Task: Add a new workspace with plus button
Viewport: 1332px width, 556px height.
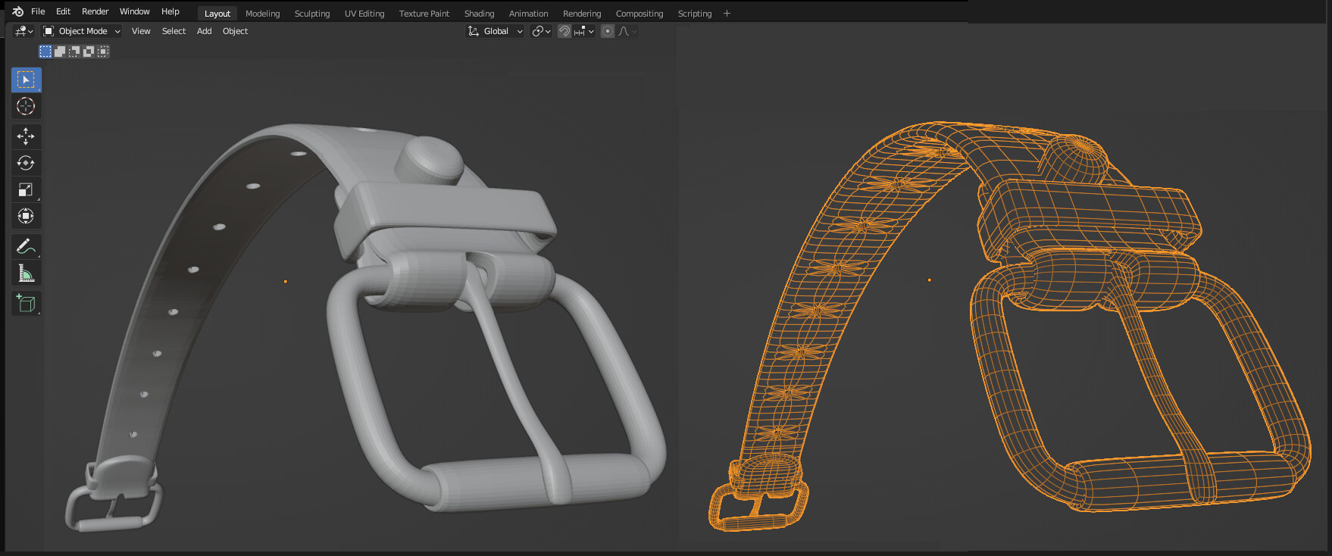Action: [x=727, y=14]
